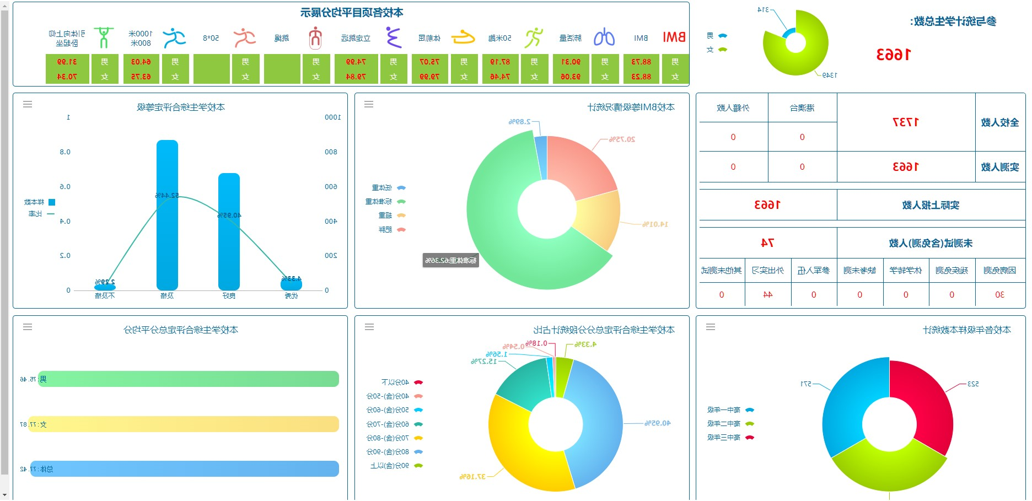Open menu icon of 总分分数段统计占比 chart
Screen dimensions: 1032x501
click(369, 327)
